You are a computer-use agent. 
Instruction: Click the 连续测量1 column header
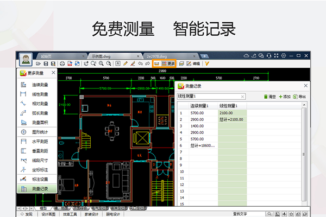pyautogui.click(x=203, y=106)
